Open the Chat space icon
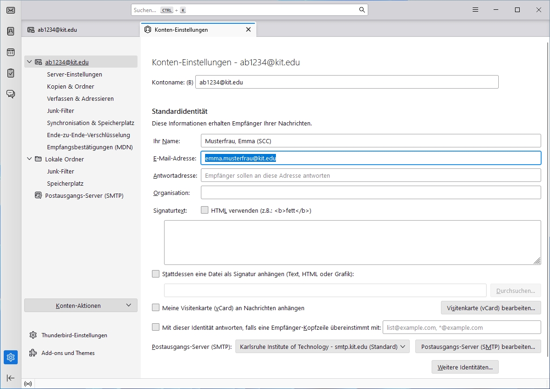Viewport: 550px width, 389px height. click(11, 94)
